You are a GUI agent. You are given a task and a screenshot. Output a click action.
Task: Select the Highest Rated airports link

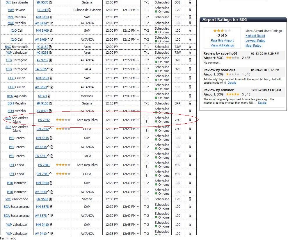click(255, 36)
